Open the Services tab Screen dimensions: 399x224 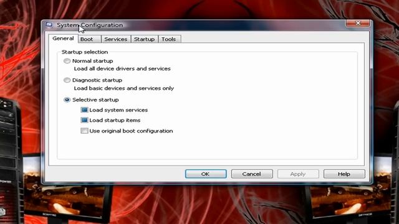[x=116, y=39]
